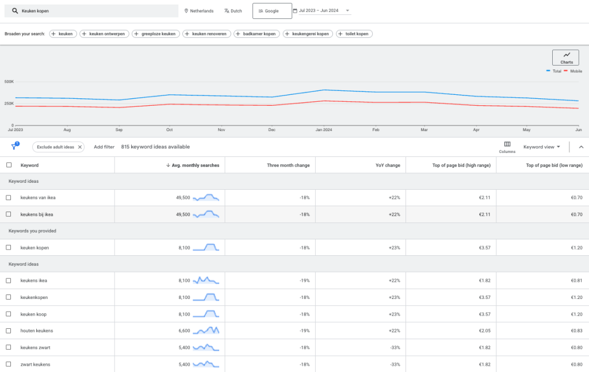Select the 'keukens ikea' checkbox
This screenshot has height=372, width=589.
9,281
